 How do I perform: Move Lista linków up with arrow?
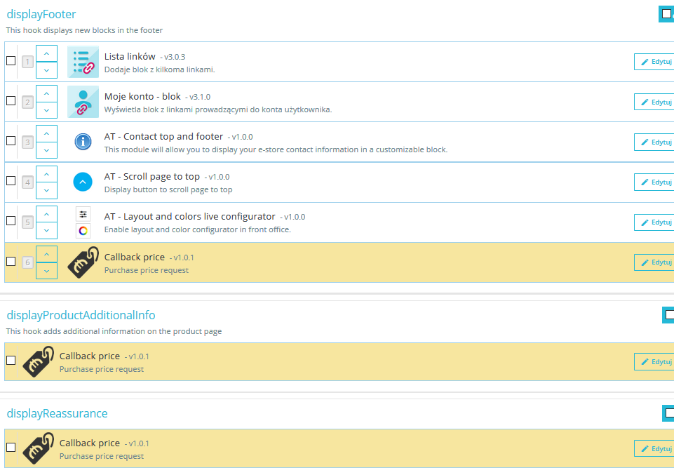point(46,53)
